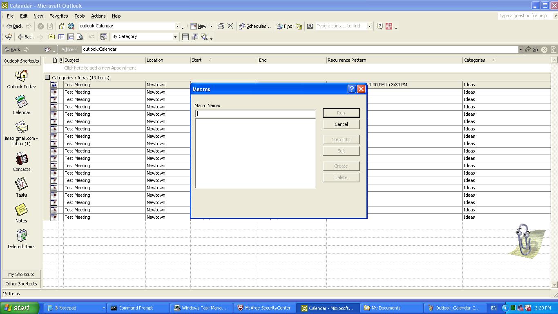The height and width of the screenshot is (314, 558).
Task: Switch to Command Prompt in taskbar
Action: (x=136, y=308)
